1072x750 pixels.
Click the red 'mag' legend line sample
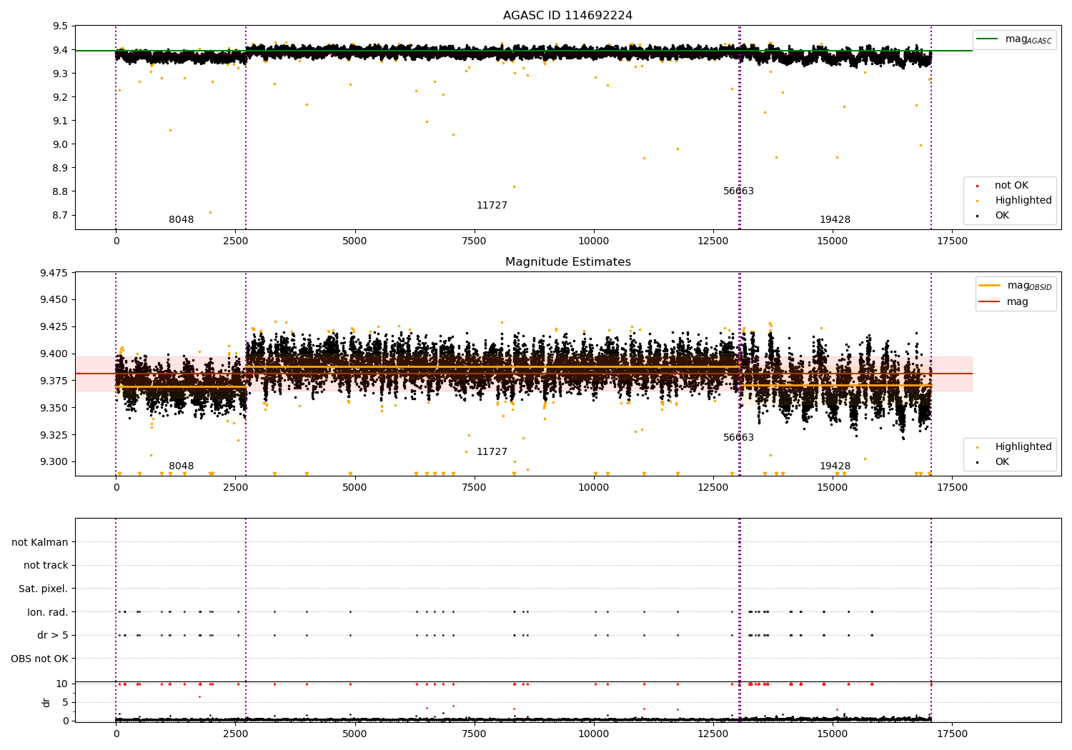[x=989, y=301]
